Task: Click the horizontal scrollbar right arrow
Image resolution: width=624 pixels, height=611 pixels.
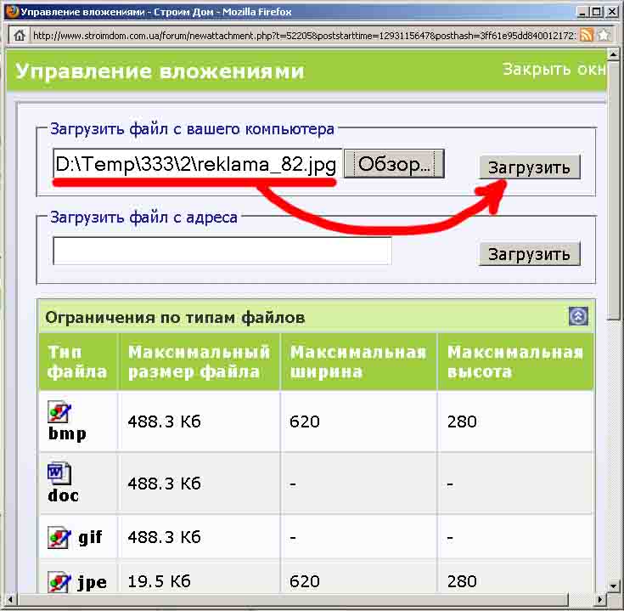Action: [600, 599]
